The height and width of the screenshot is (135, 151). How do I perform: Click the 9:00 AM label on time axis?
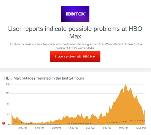[x=124, y=128]
